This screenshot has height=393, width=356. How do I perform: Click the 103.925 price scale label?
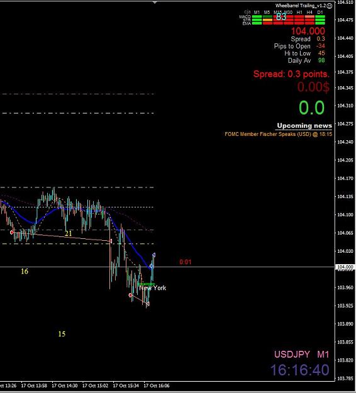click(345, 306)
